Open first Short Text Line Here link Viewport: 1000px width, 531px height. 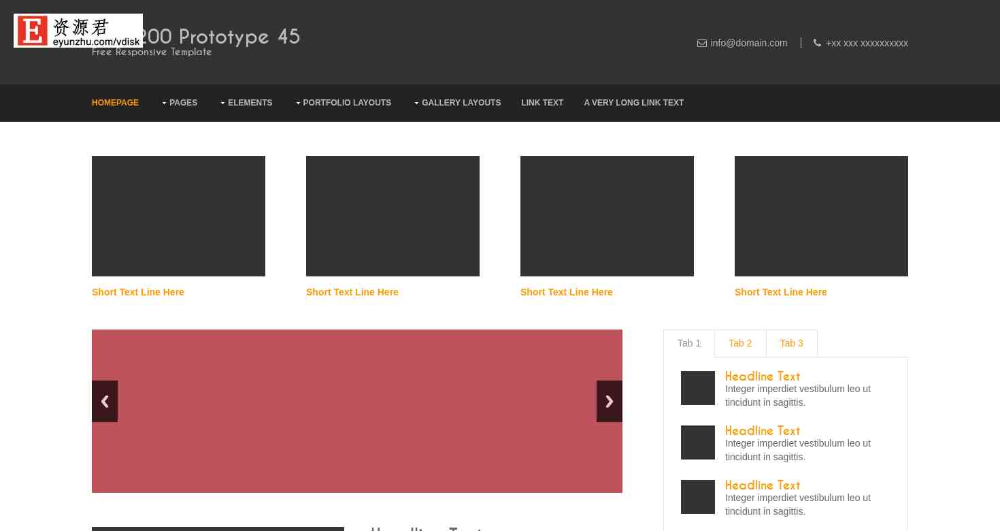coord(138,292)
